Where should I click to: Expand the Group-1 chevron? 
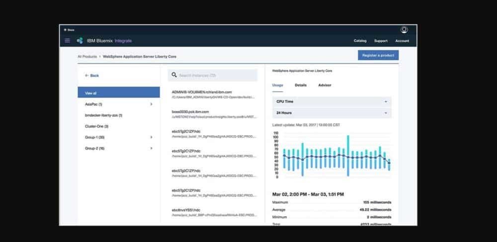[152, 137]
